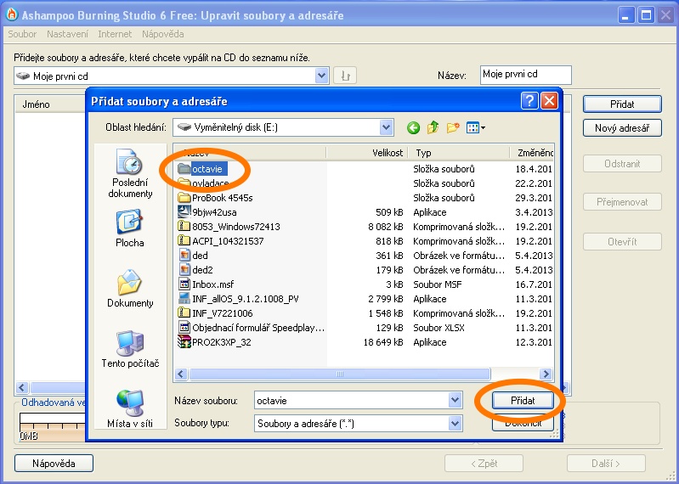Click the Nápověda button at bottom

coord(54,464)
